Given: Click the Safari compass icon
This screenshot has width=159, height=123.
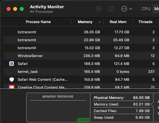Looking at the screenshot, I should pos(12,64).
